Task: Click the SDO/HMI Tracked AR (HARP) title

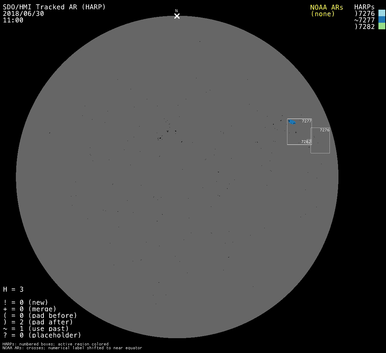Action: click(54, 7)
